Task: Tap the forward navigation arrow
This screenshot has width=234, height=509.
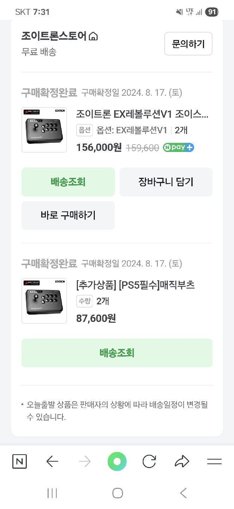Action: (85, 461)
